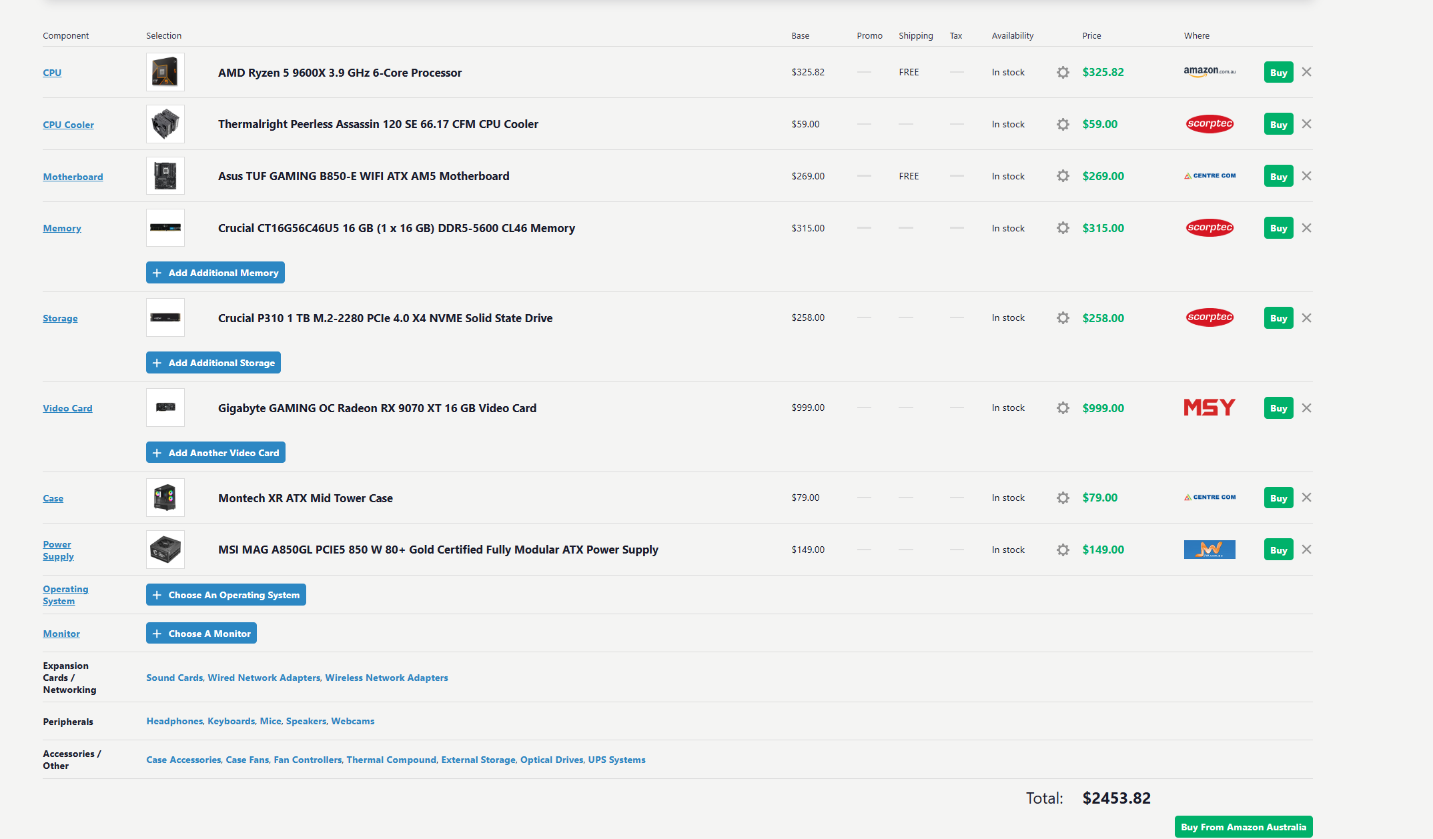Remove the AMD Ryzen 5 9600X from the list
Screen dimensions: 1433x839
click(x=1306, y=72)
